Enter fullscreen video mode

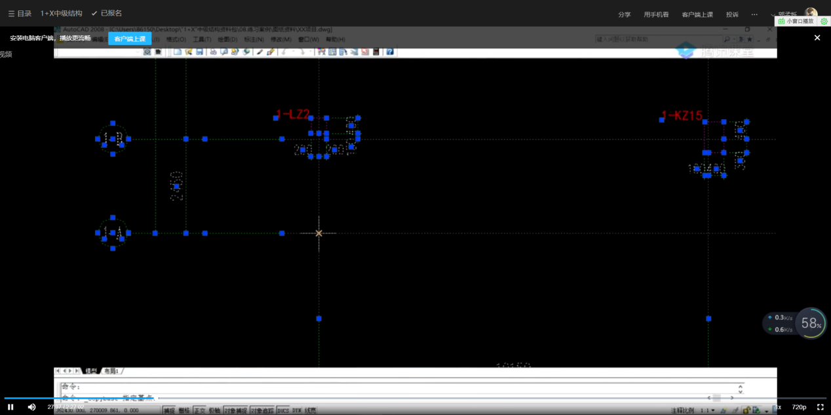click(x=820, y=407)
